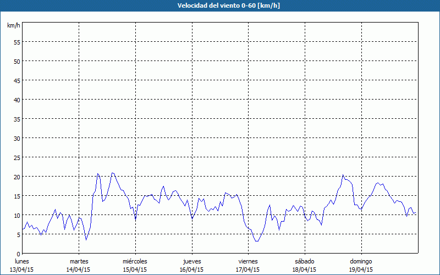Screen dimensions: 440x275
Task: Click the 'viernes' day label
Action: (x=249, y=261)
